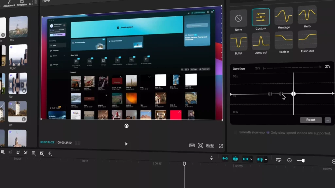Open the preview axis dropdown arrow
This screenshot has height=188, width=335.
click(266, 160)
